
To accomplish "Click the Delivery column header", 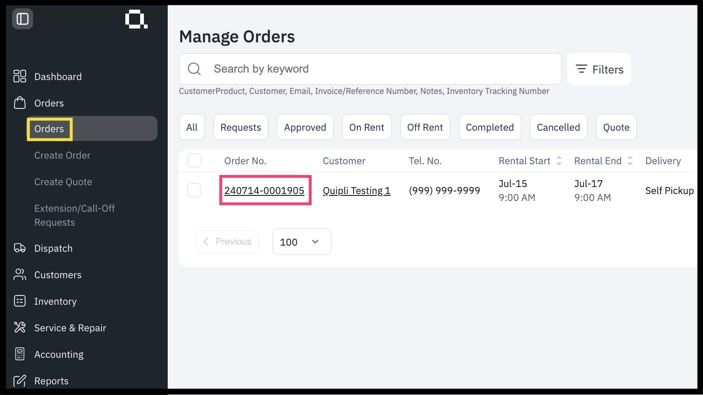I will click(x=663, y=161).
